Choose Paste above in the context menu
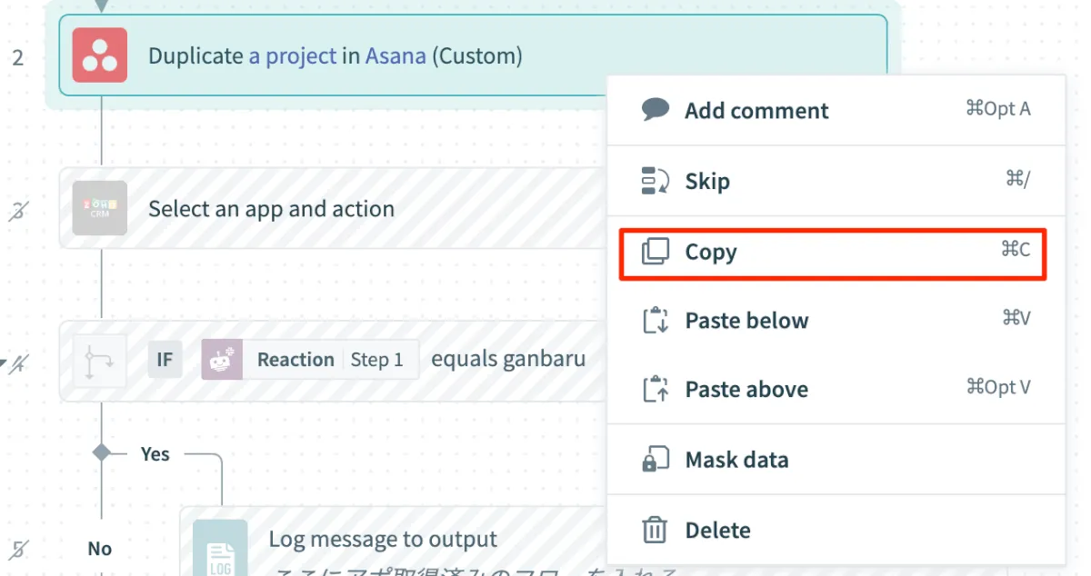Screen dimensions: 1091x576 pyautogui.click(x=746, y=390)
